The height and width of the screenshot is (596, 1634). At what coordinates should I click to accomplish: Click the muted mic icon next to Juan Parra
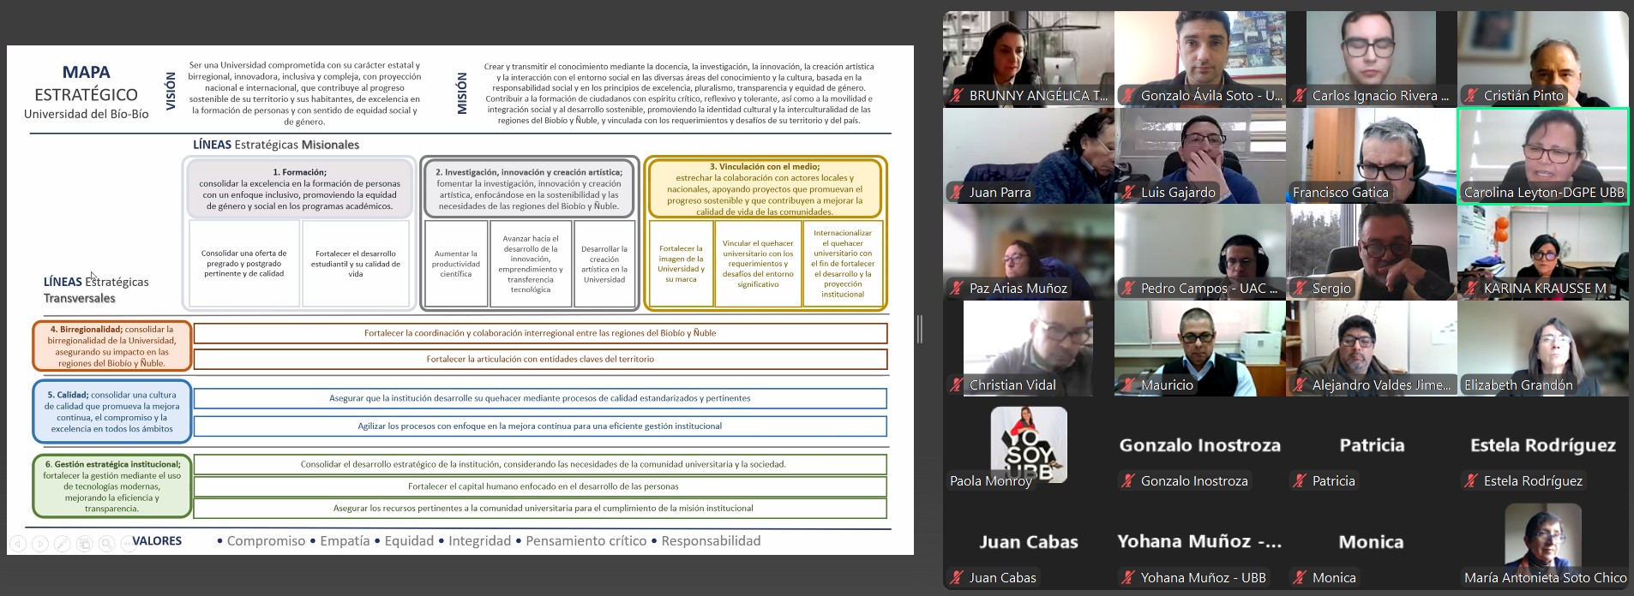[x=957, y=193]
